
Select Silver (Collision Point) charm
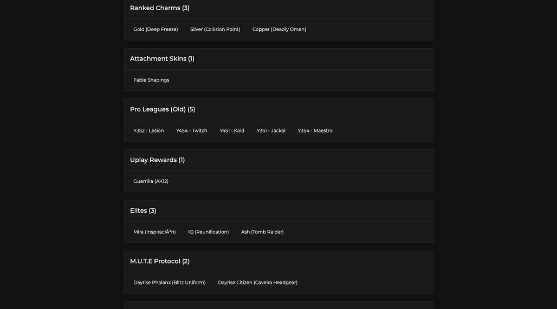[x=215, y=29]
